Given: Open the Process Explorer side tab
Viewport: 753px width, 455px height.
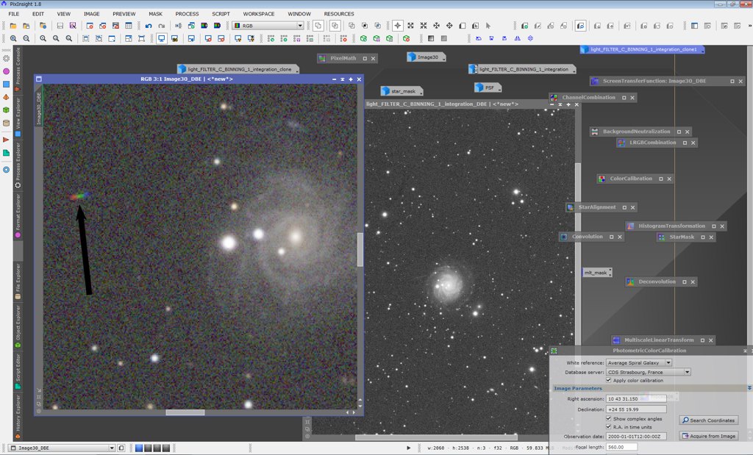Looking at the screenshot, I should pos(18,165).
